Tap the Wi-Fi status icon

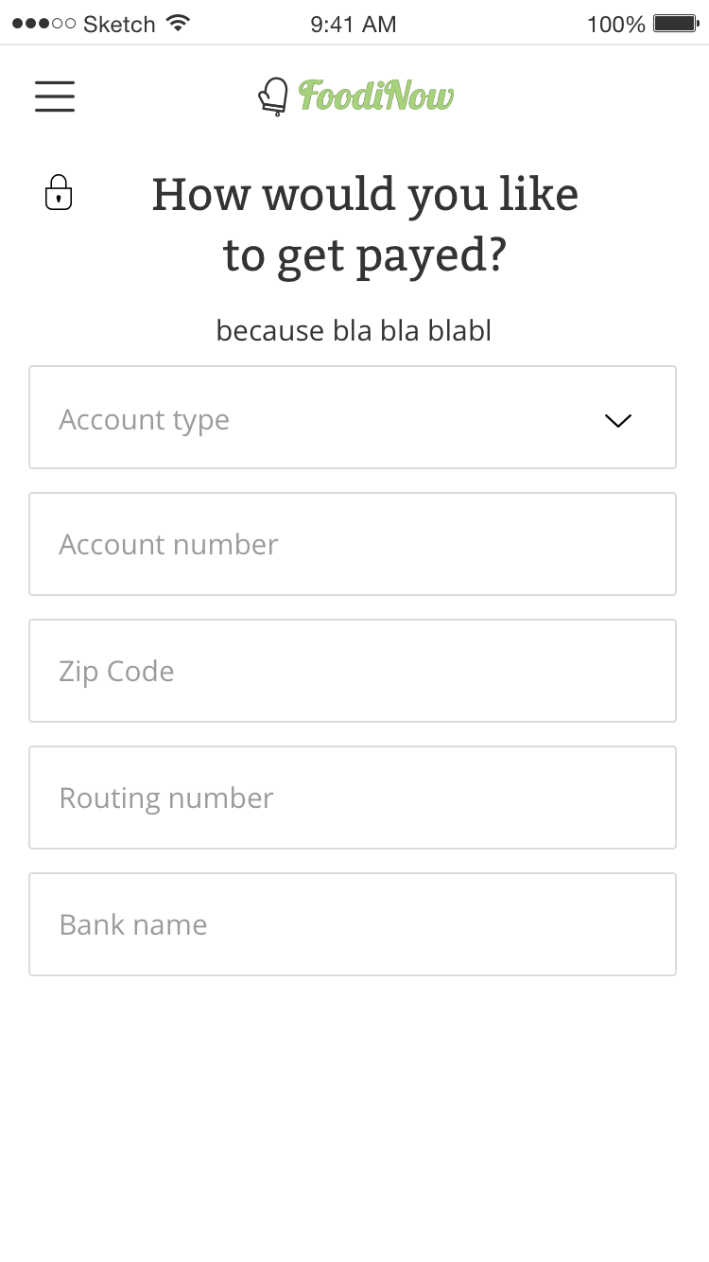[x=177, y=23]
